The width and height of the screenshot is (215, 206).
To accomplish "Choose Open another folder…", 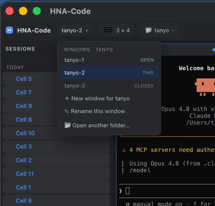I will (109, 125).
